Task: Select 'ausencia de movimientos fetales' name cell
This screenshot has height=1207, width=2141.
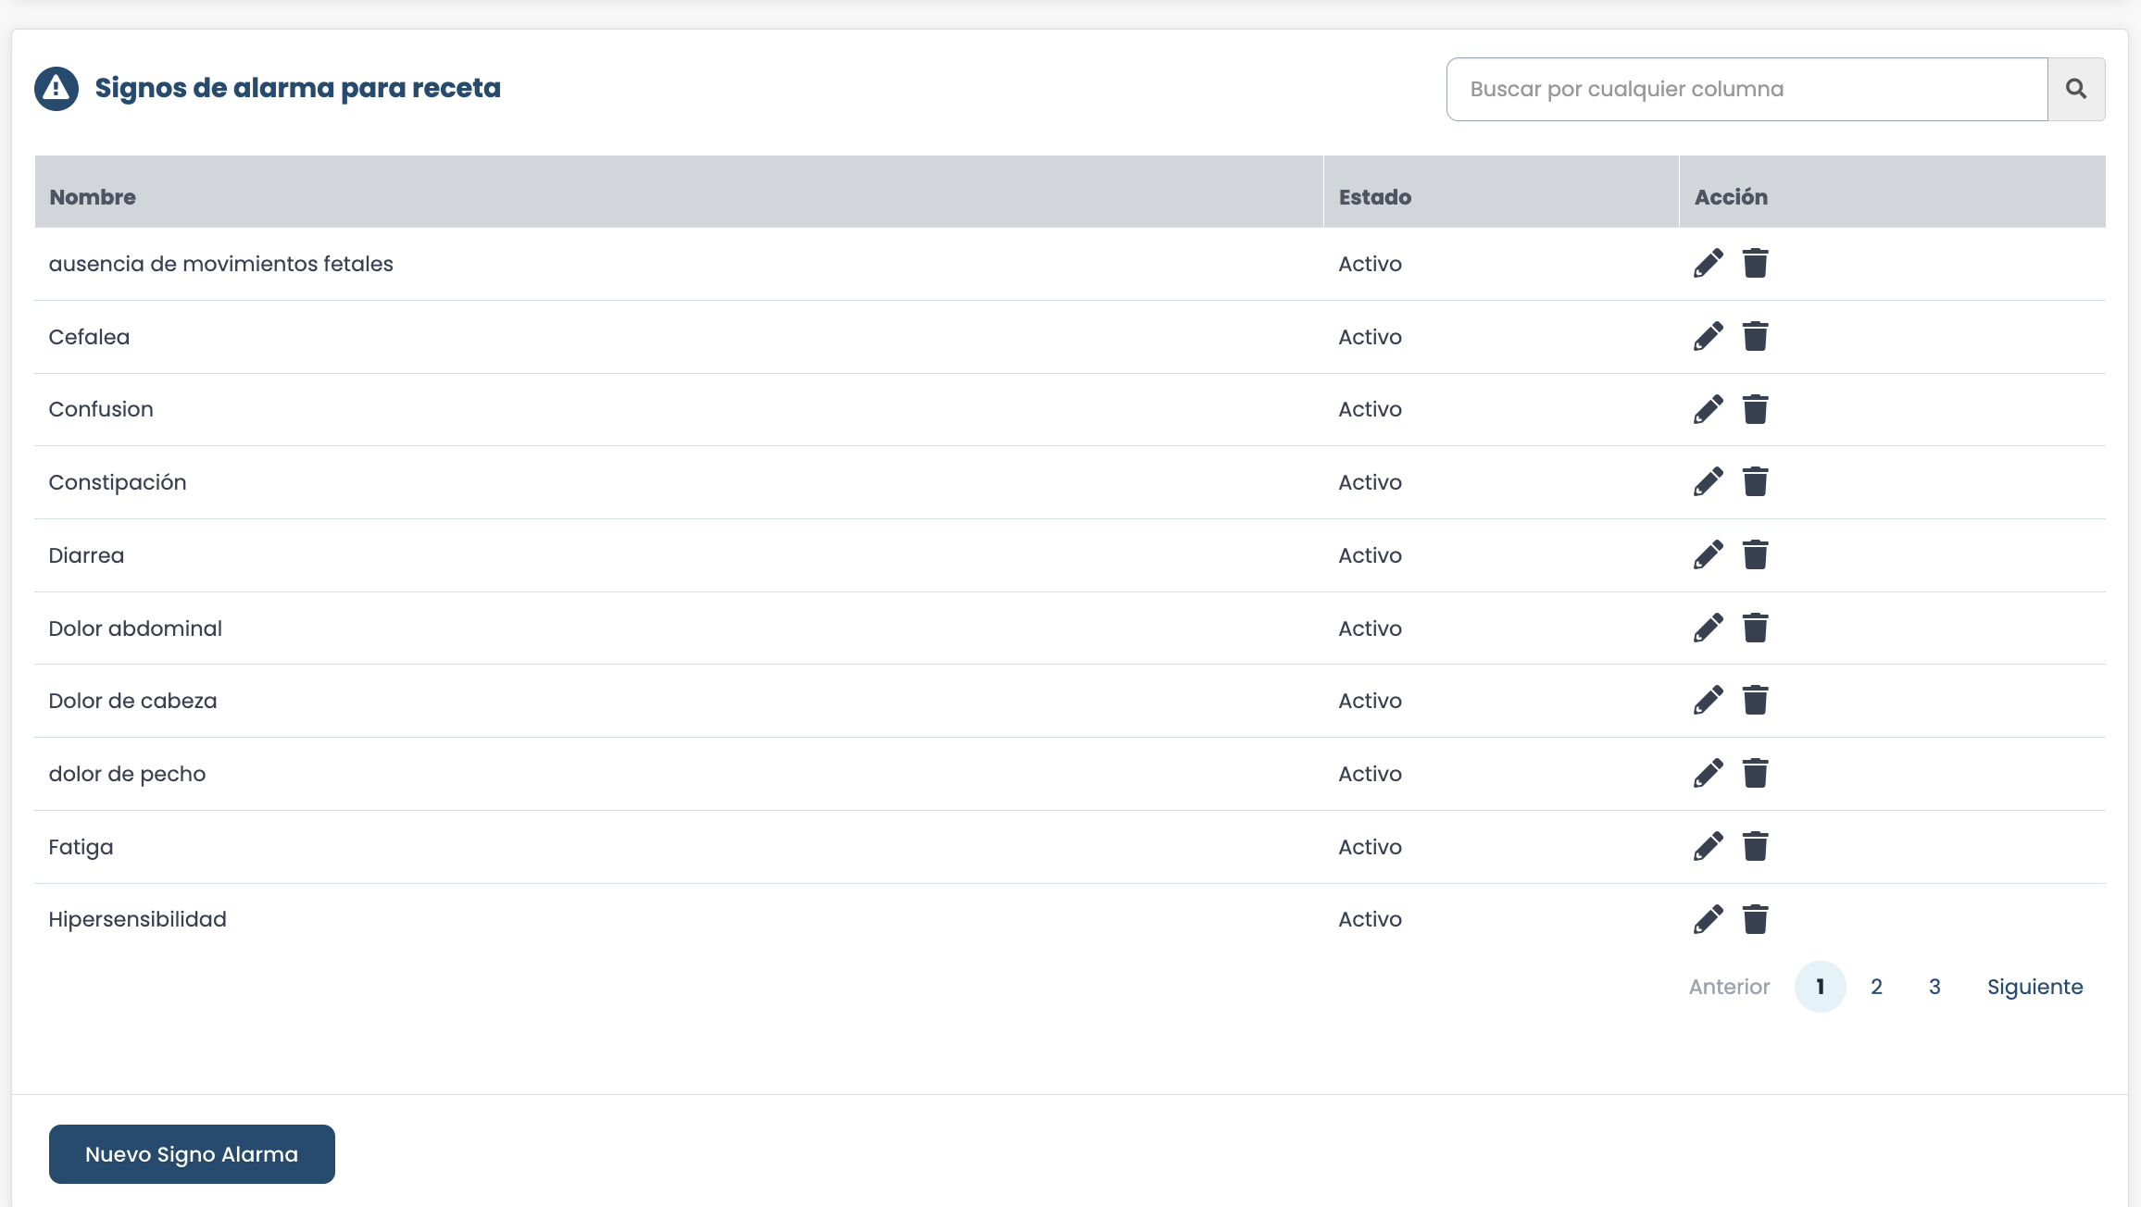Action: (x=679, y=264)
